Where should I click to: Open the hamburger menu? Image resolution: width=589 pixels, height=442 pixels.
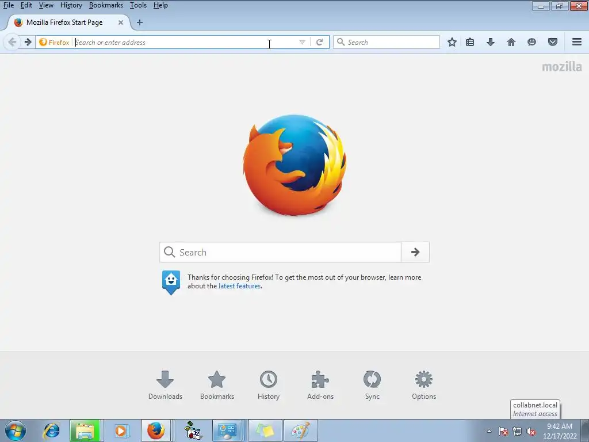click(577, 42)
